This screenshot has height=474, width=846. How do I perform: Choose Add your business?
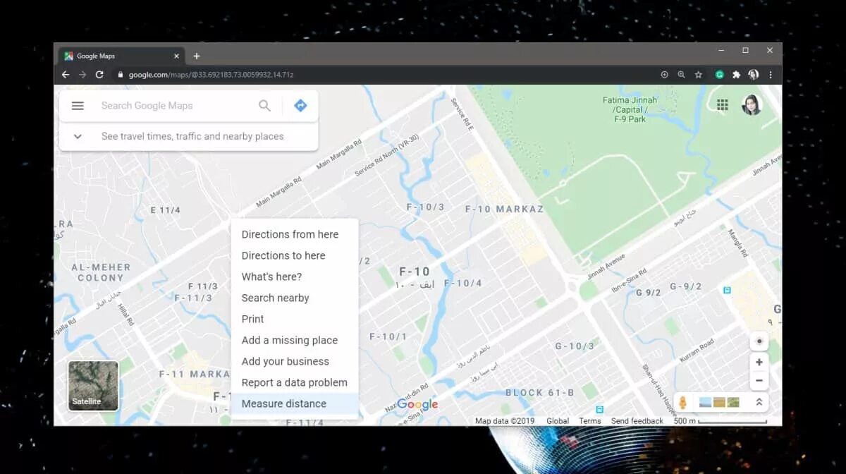(x=295, y=361)
